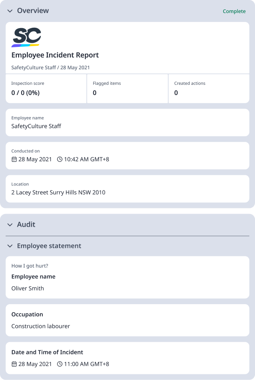Viewport: 255px width, 380px height.
Task: Click the chevron icon beside Audit
Action: coord(9,224)
